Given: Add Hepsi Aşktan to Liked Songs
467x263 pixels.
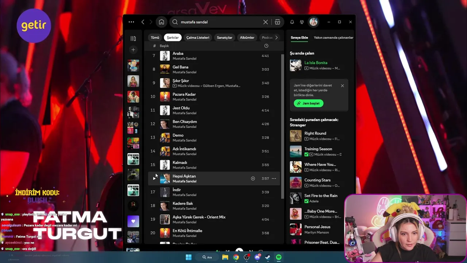Looking at the screenshot, I should point(253,179).
